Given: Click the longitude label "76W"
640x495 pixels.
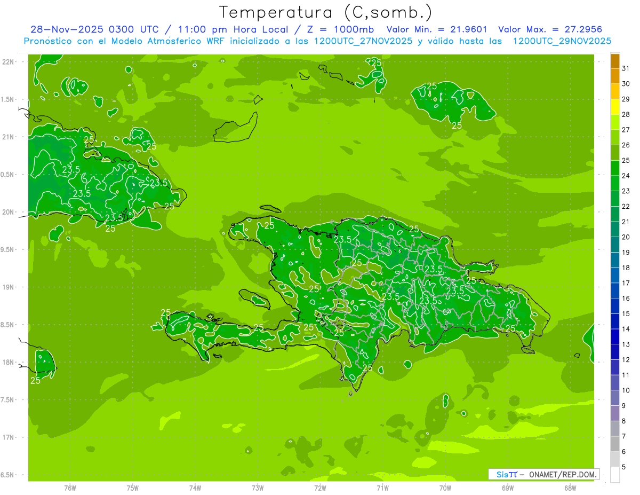Looking at the screenshot, I should point(70,488).
